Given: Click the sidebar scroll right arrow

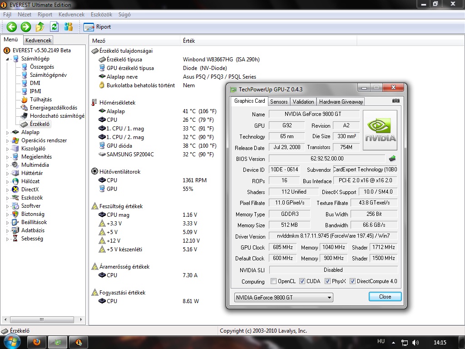Looking at the screenshot, I should click(x=81, y=319).
